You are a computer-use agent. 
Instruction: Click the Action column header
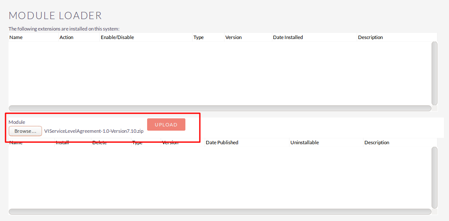66,37
